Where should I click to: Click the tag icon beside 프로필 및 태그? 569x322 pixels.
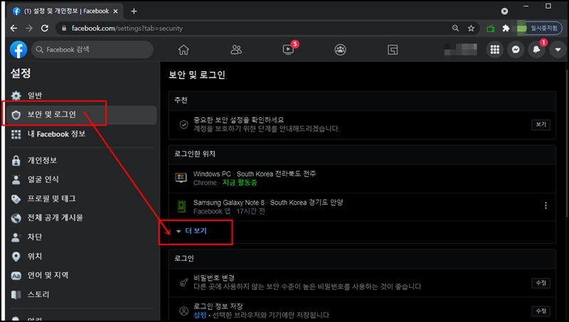pyautogui.click(x=16, y=199)
